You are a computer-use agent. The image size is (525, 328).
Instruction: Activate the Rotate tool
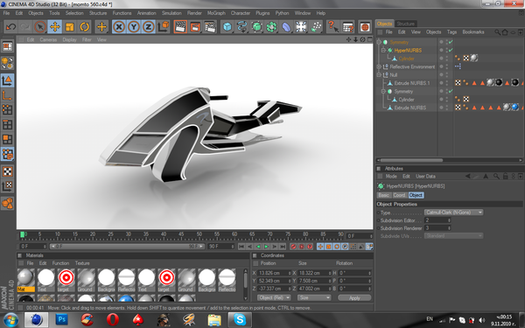(84, 27)
